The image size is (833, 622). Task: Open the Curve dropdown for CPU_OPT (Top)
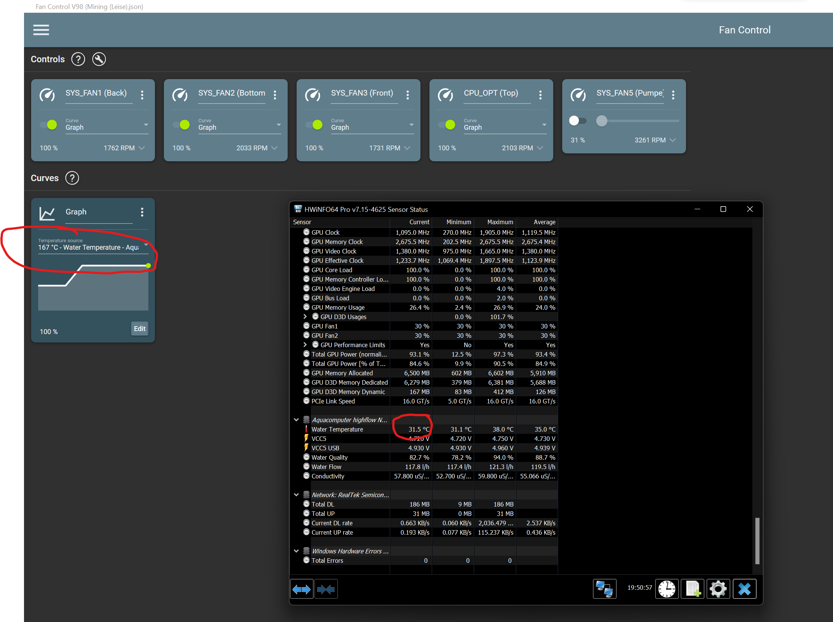click(544, 125)
